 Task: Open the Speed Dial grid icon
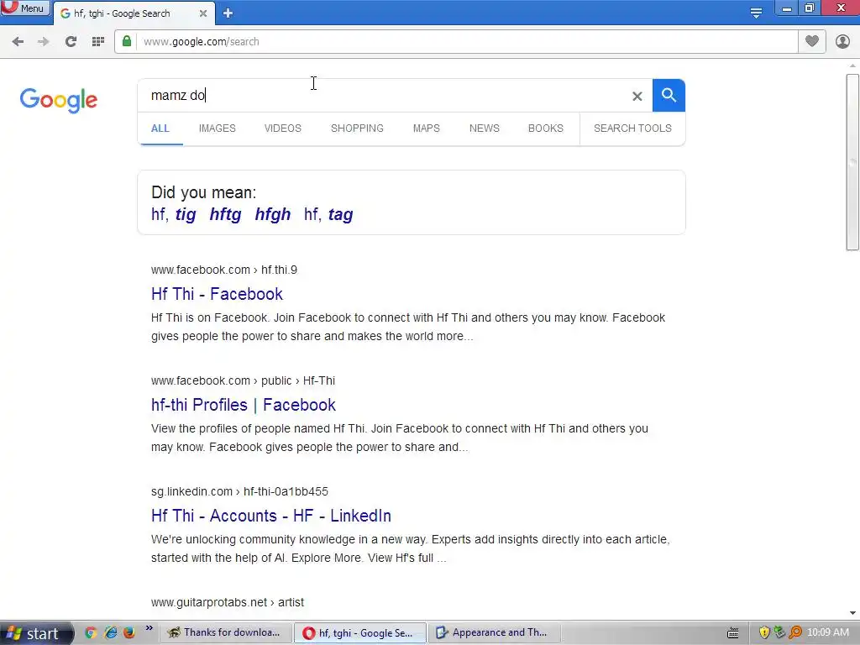98,42
